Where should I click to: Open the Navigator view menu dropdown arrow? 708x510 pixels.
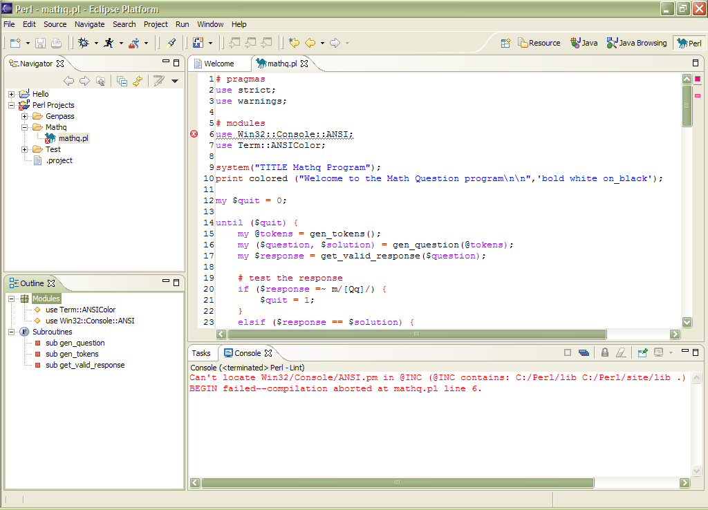coord(175,81)
